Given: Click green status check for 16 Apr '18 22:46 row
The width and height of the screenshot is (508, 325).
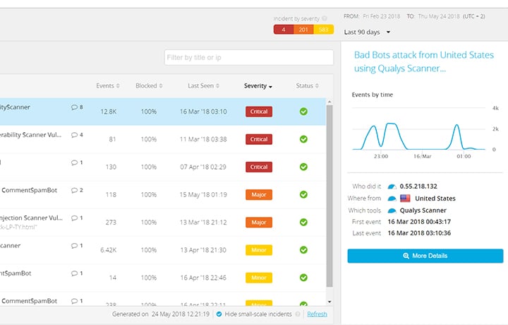Looking at the screenshot, I should 303,278.
